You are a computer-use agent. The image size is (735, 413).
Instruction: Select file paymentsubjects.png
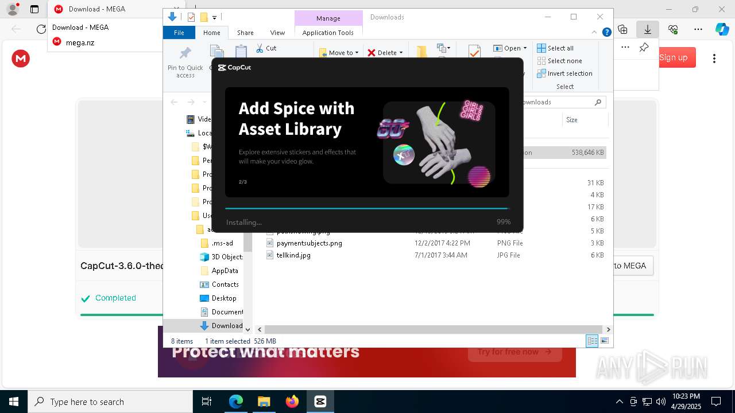point(309,243)
